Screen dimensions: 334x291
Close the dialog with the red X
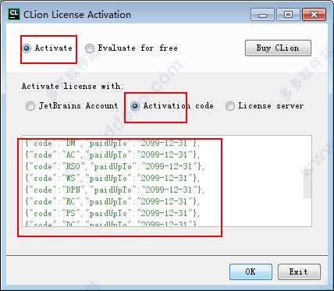point(314,15)
